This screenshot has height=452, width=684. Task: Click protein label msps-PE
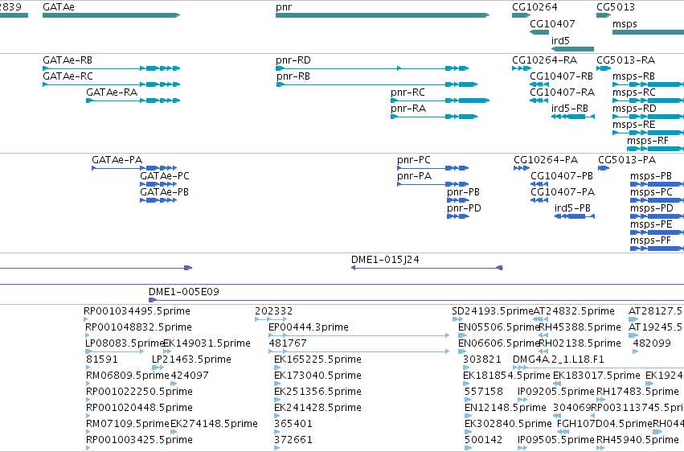coord(651,224)
